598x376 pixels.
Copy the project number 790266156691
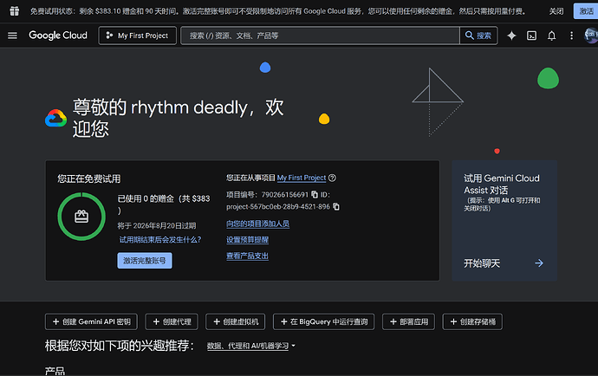click(x=315, y=194)
